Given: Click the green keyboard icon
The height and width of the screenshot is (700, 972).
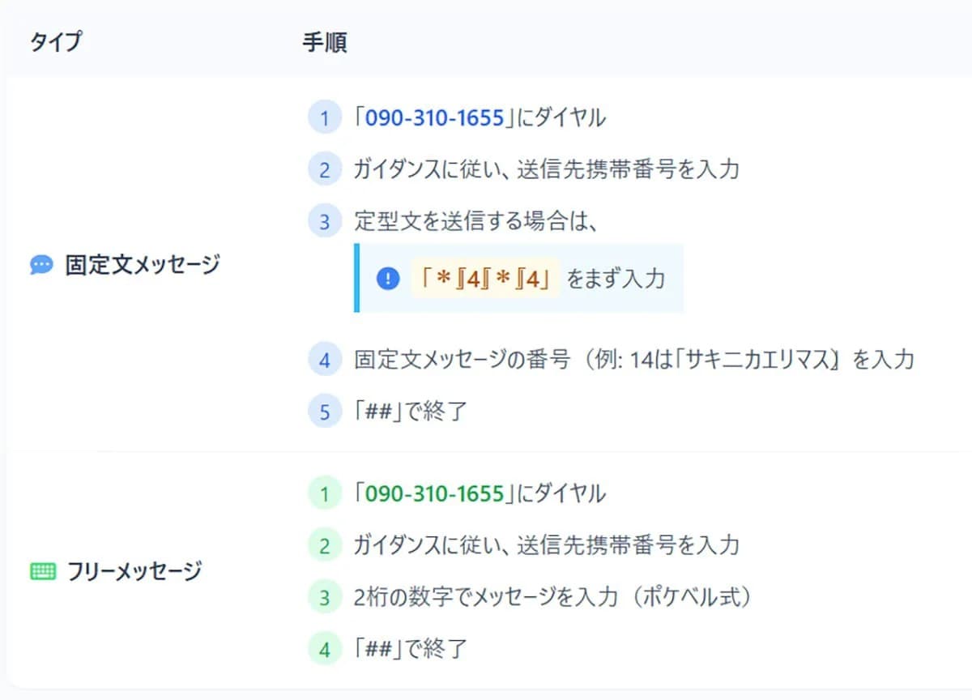Looking at the screenshot, I should 42,572.
